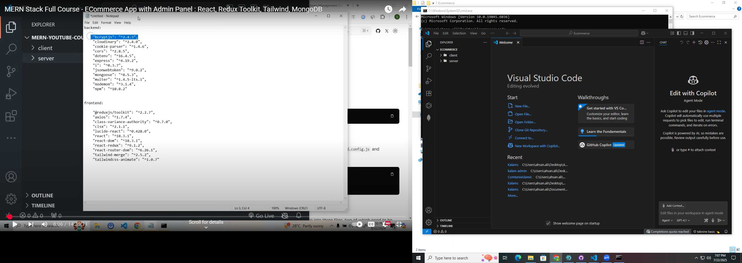Click the chat input field in Copilot
The image size is (742, 263).
[693, 213]
